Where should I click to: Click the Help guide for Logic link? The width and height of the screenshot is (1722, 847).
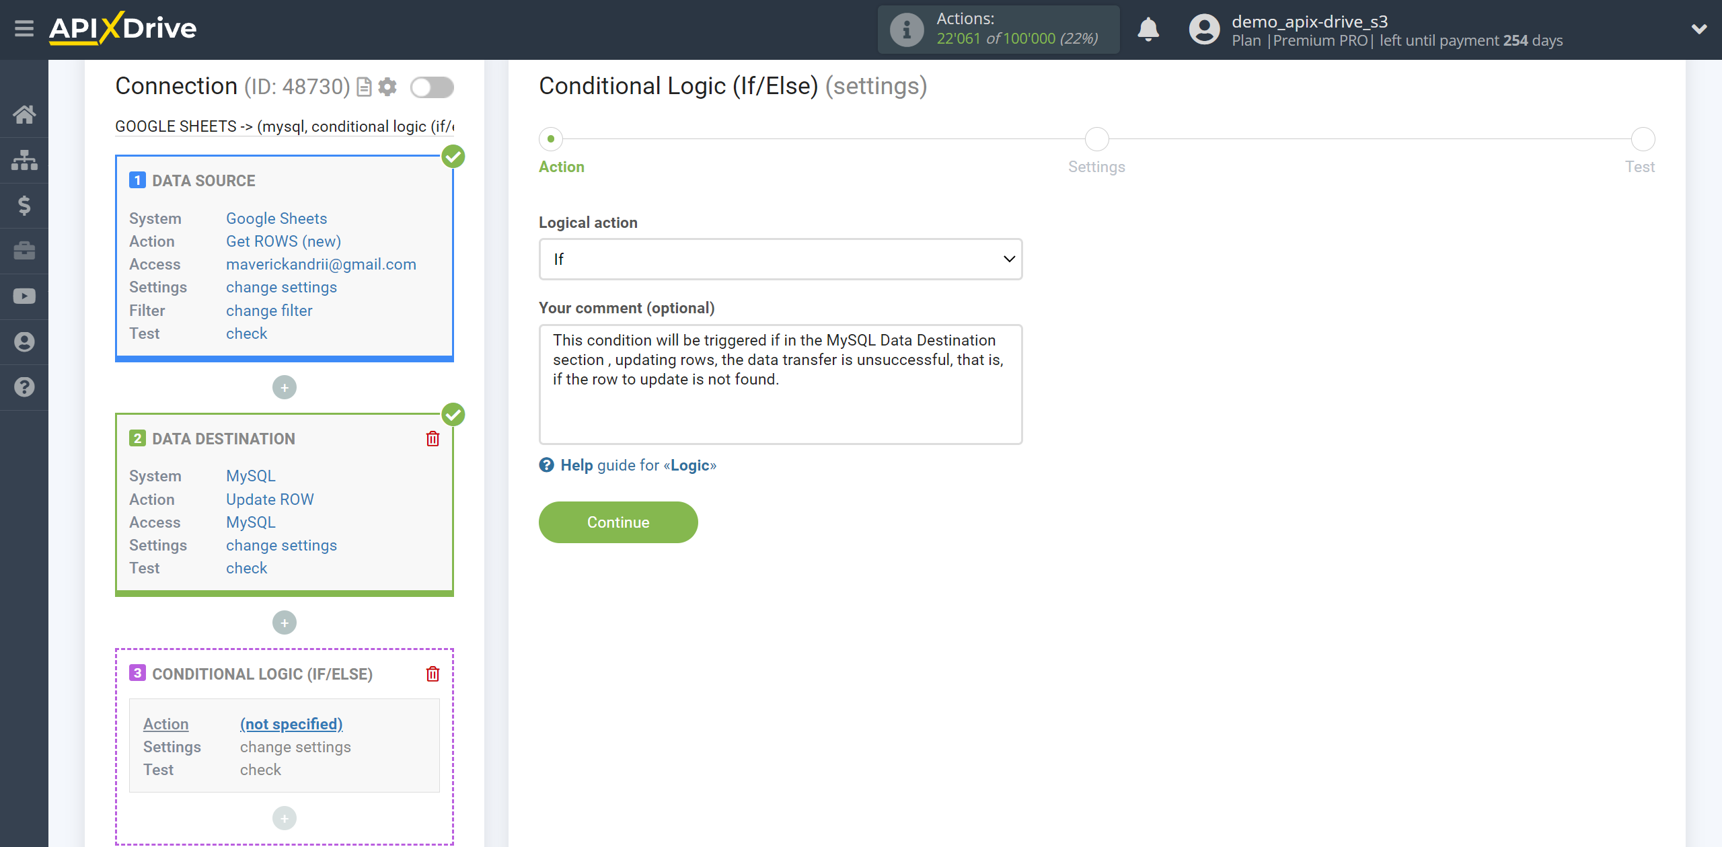pos(627,465)
